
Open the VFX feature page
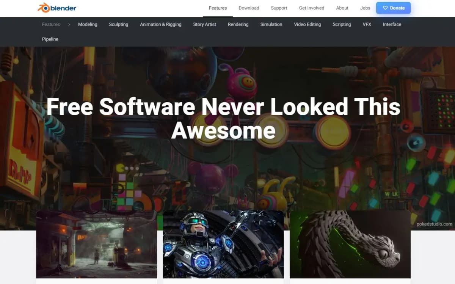click(367, 24)
